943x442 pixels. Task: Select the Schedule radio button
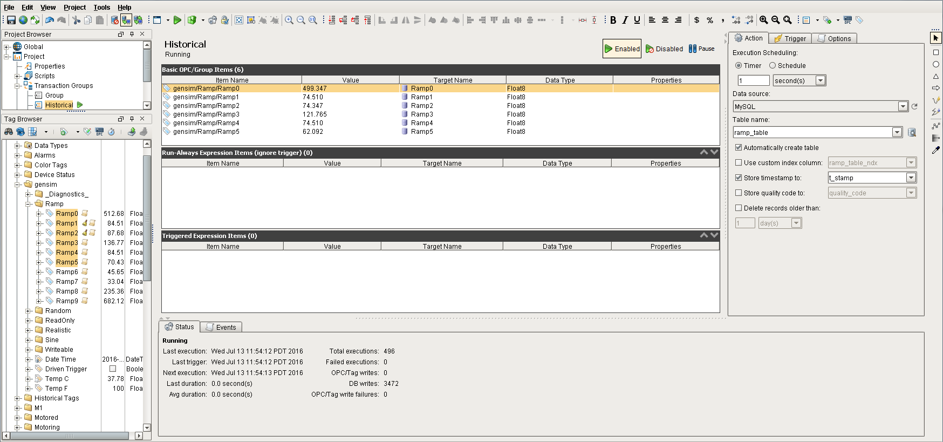[x=773, y=66]
